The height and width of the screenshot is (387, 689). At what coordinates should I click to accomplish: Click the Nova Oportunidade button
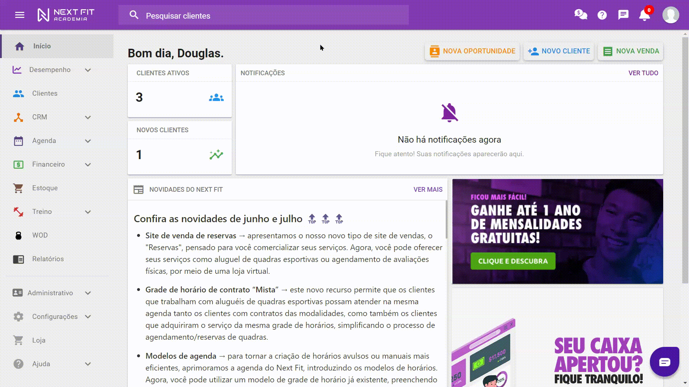(472, 51)
